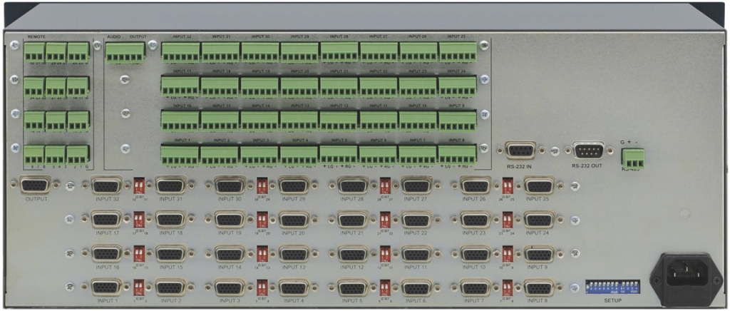Click the INPUT 25 VGA connector
This screenshot has height=311, width=730.
click(539, 186)
